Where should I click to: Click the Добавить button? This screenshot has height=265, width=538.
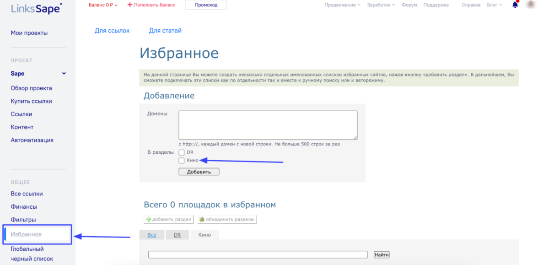pos(199,172)
